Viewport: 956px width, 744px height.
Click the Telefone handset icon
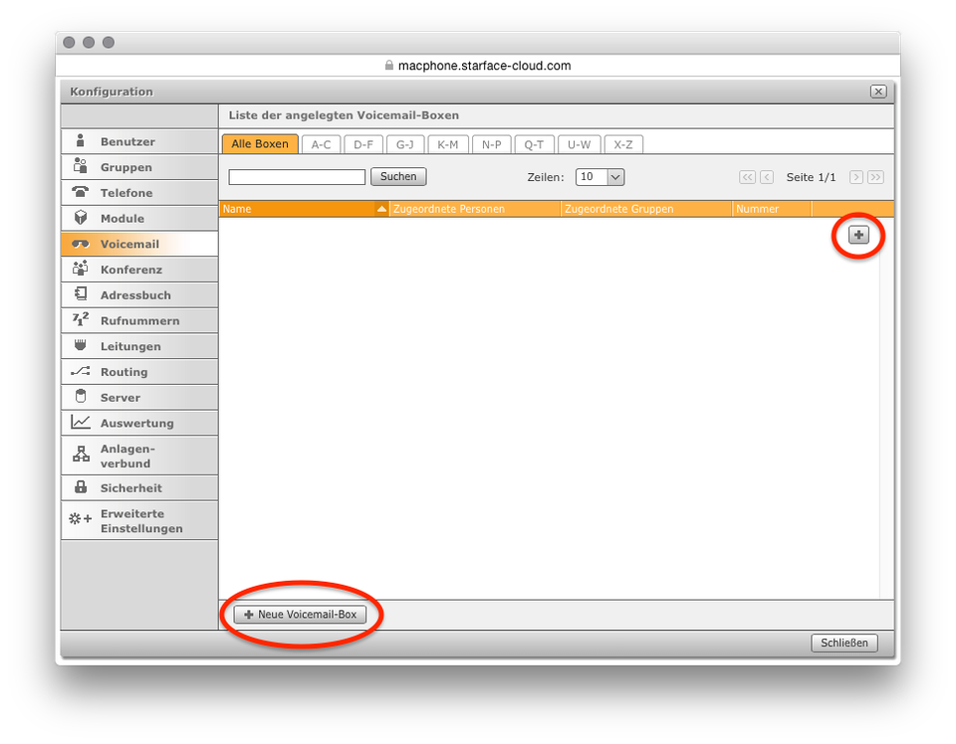[80, 193]
